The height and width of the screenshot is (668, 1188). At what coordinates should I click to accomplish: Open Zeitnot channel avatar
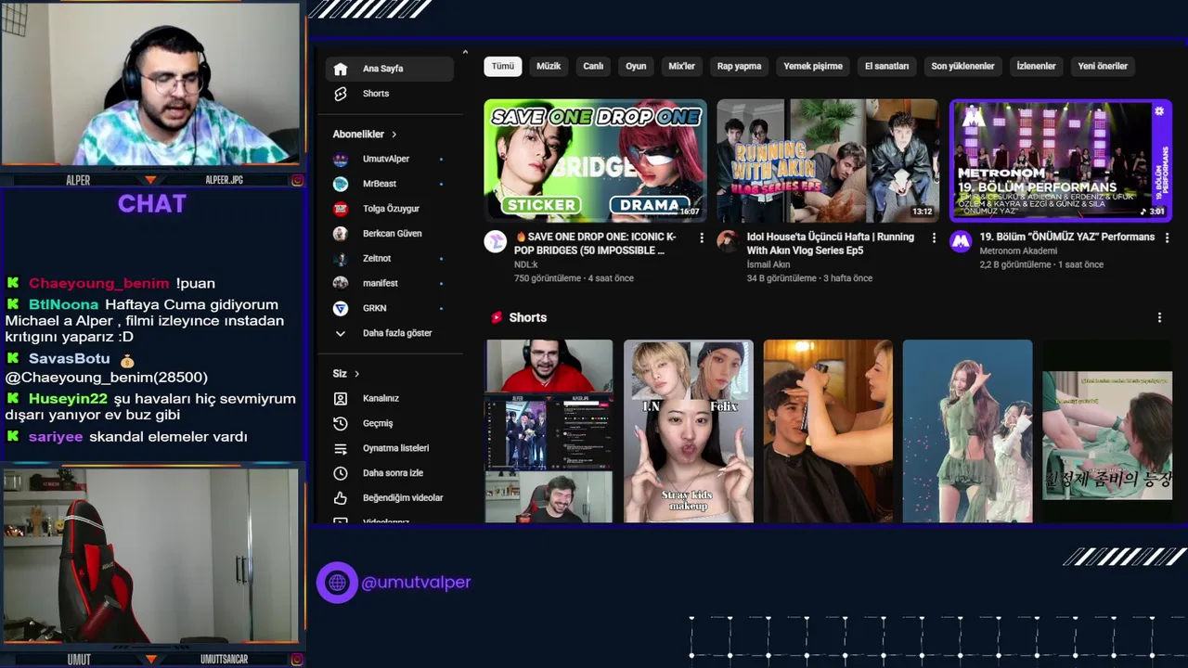[341, 258]
